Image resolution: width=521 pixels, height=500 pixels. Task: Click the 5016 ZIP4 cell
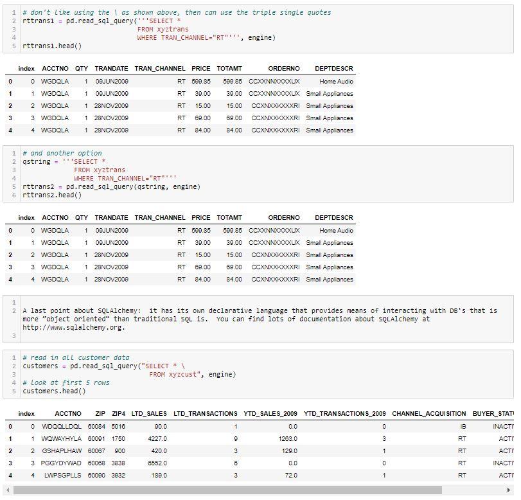[118, 427]
